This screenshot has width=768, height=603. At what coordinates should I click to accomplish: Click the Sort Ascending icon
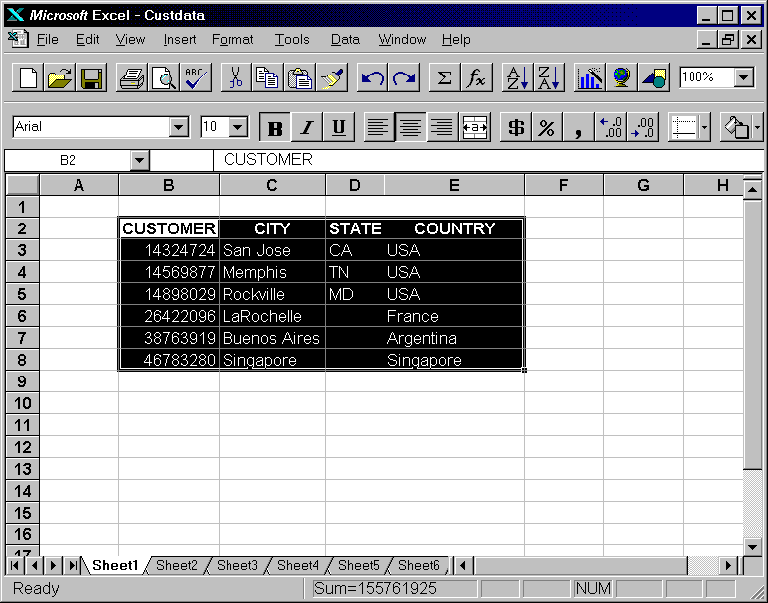click(516, 78)
